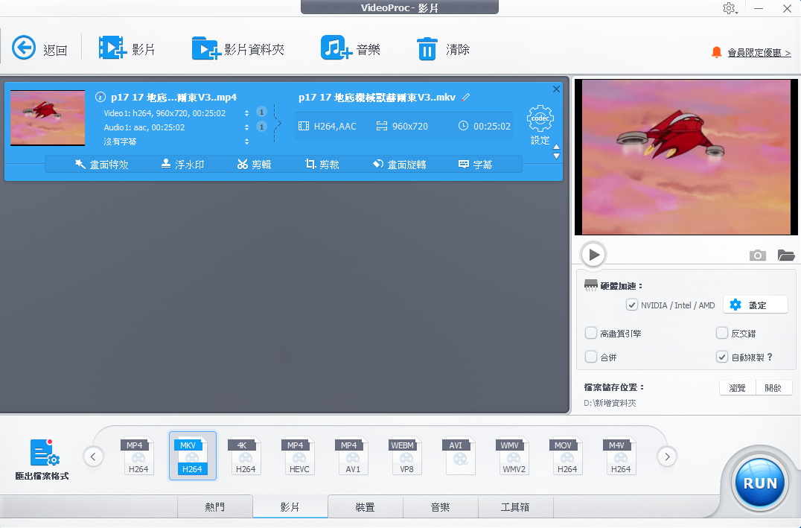
Task: Enable 反交錯 deinterlacing checkbox
Action: point(722,334)
